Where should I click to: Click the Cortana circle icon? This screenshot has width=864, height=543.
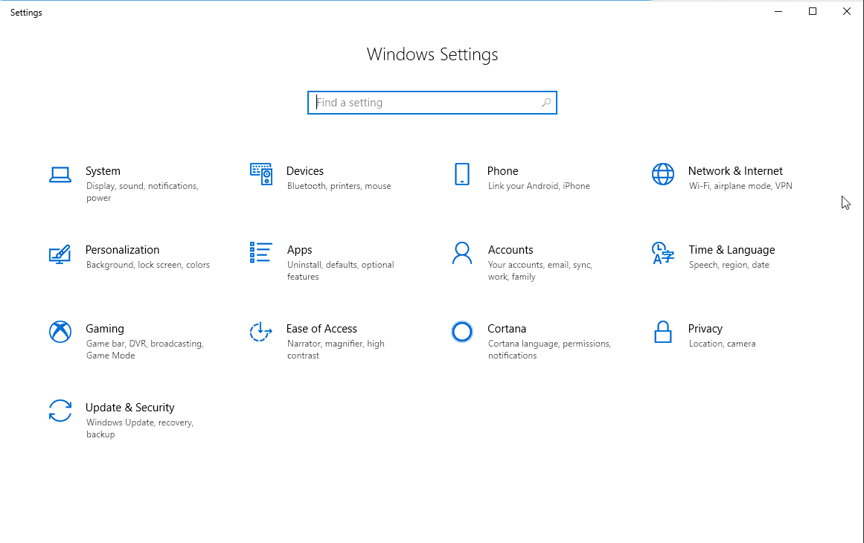462,332
